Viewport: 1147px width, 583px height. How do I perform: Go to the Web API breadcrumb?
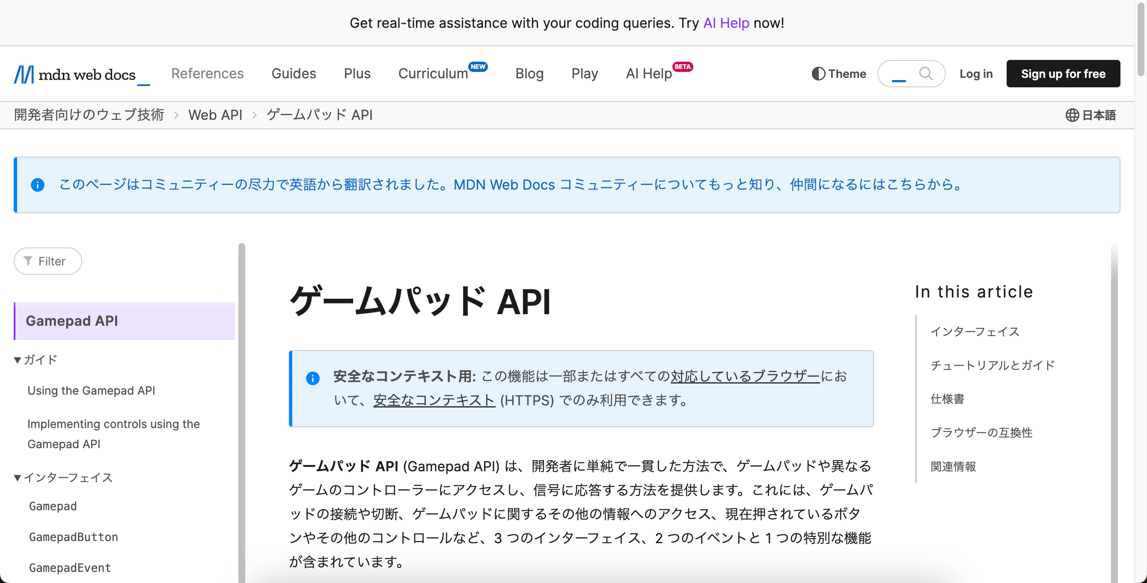pyautogui.click(x=215, y=115)
